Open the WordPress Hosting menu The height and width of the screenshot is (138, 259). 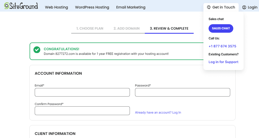click(92, 7)
